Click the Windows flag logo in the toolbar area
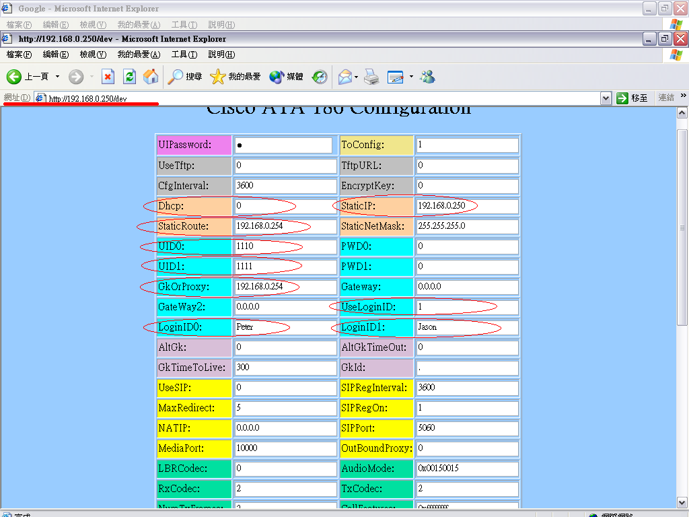This screenshot has height=517, width=689. 676,55
